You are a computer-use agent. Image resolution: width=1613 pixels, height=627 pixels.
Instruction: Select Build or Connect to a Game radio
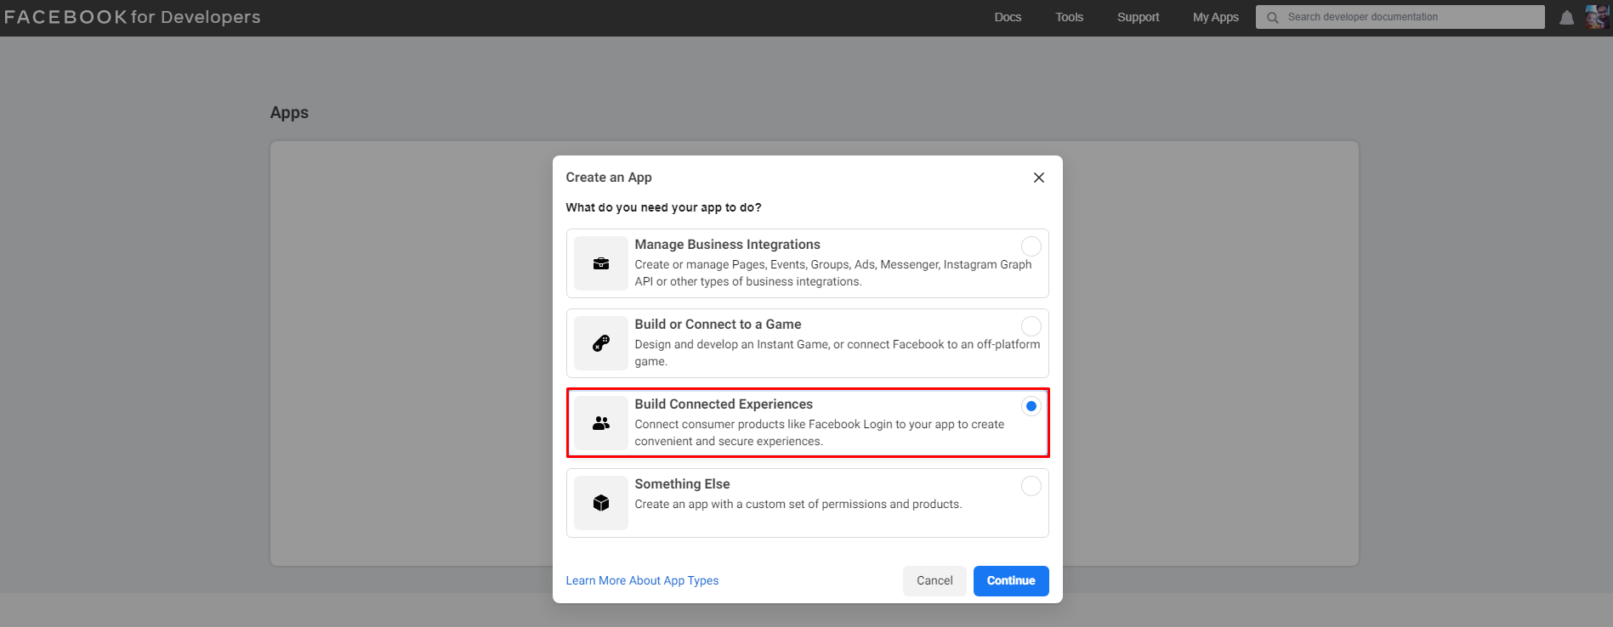pyautogui.click(x=1031, y=326)
